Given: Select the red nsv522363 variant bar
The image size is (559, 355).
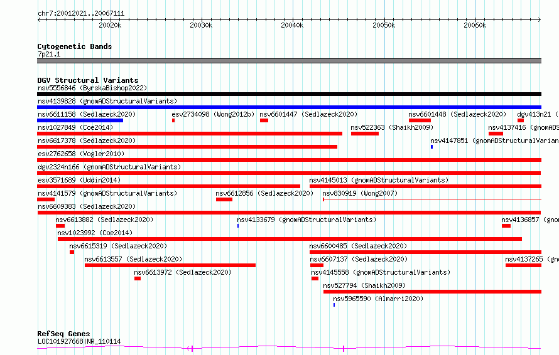Looking at the screenshot, I should pyautogui.click(x=365, y=134).
